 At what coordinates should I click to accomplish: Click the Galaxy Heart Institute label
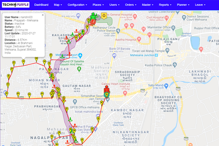tap(116, 84)
